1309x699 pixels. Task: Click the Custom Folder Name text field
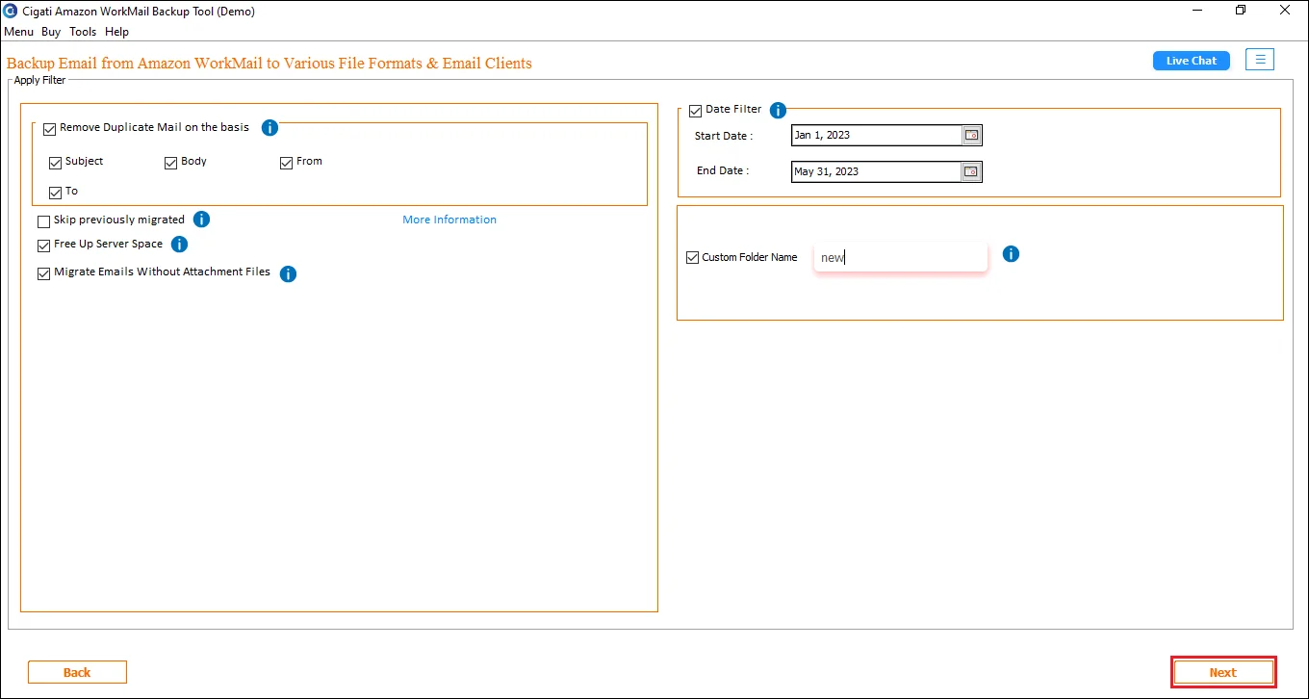(901, 257)
